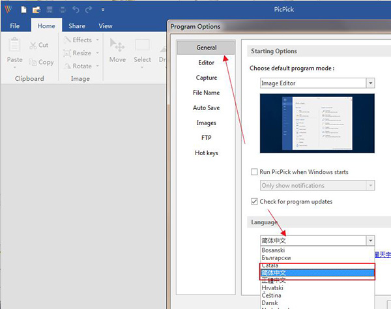Viewport: 391px width, 309px height.
Task: Click the Only show notifications dropdown
Action: (x=317, y=186)
